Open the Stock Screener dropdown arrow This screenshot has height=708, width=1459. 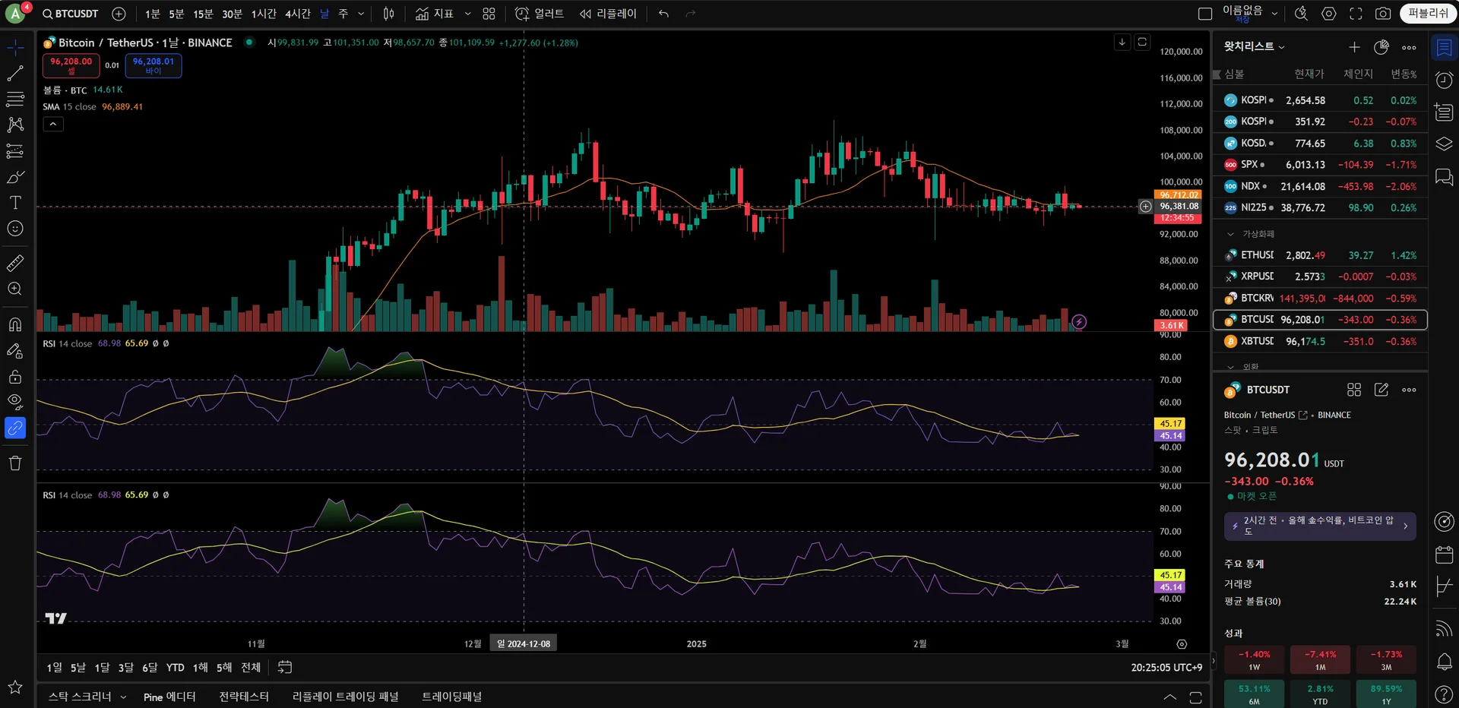click(123, 697)
